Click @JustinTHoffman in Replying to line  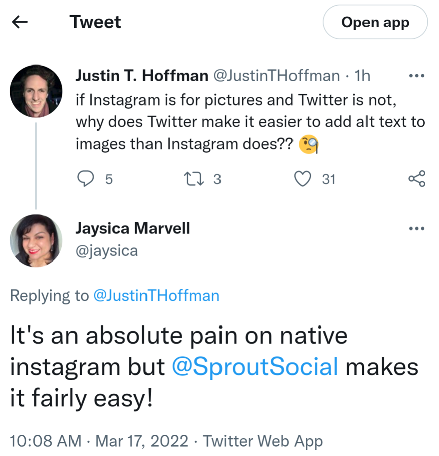(x=157, y=295)
